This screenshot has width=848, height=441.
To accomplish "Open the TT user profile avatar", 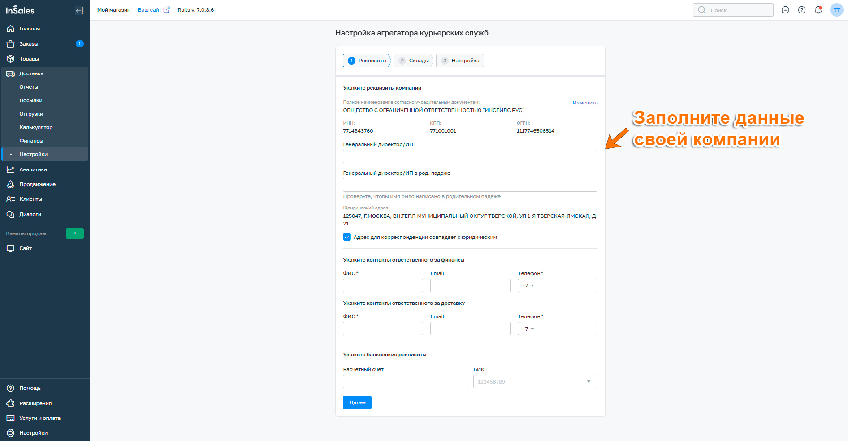I will click(x=836, y=10).
